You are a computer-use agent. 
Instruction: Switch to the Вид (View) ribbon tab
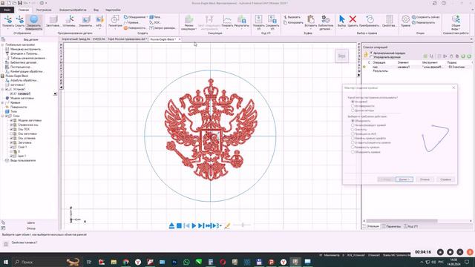coord(96,10)
